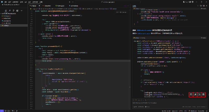Open index.html in the file explorer

tap(7, 18)
